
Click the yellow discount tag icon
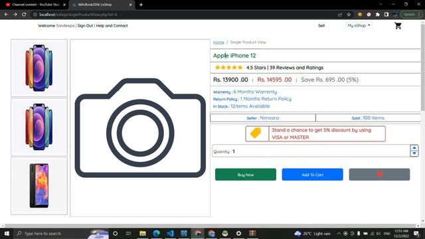point(256,133)
